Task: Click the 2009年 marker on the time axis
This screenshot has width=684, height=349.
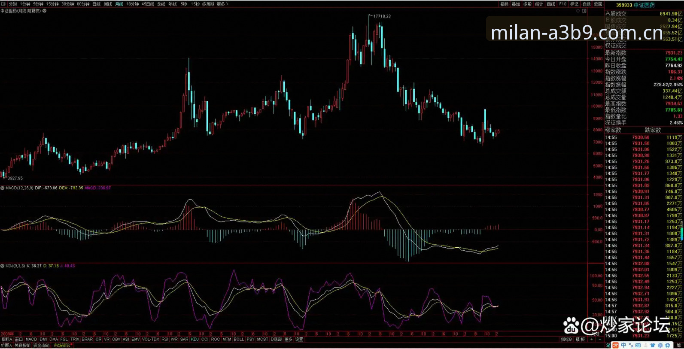Action: [x=7, y=334]
